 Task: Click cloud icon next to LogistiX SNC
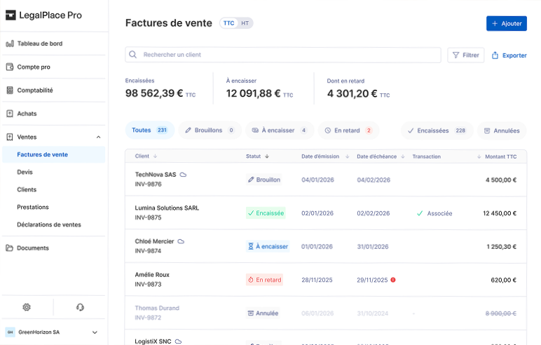pyautogui.click(x=179, y=341)
